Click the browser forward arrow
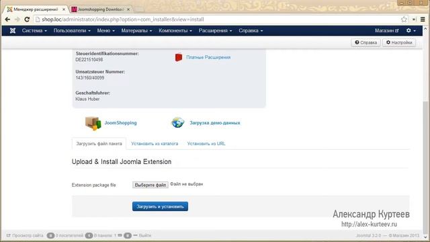This screenshot has height=242, width=430. pyautogui.click(x=17, y=19)
